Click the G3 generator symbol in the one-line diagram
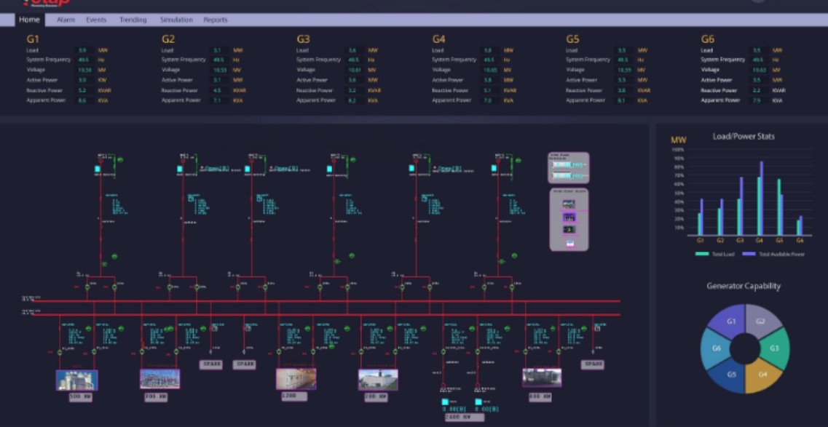Screen dimensions: 828x427 246,167
